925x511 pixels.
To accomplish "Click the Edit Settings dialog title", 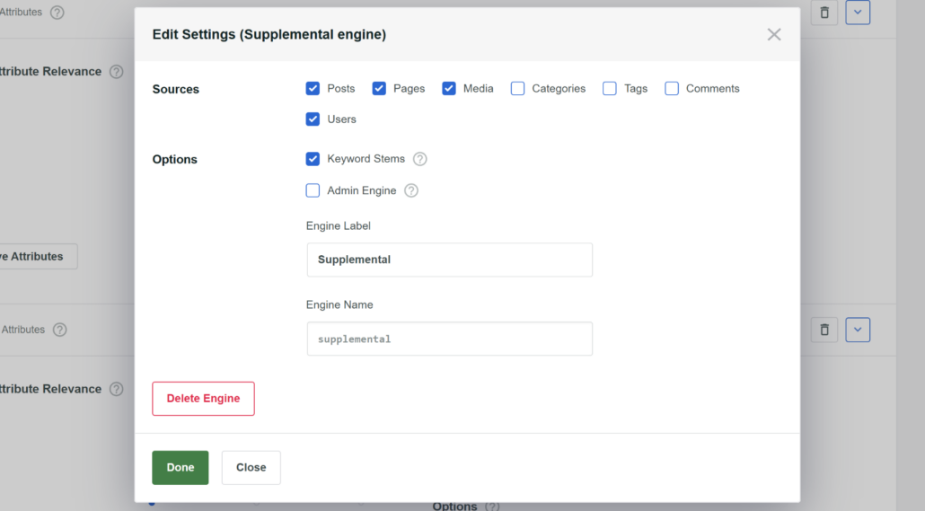I will [x=269, y=35].
